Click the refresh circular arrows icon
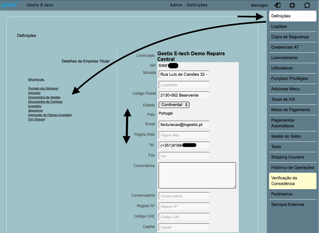Image resolution: width=319 pixels, height=233 pixels. [x=307, y=5]
